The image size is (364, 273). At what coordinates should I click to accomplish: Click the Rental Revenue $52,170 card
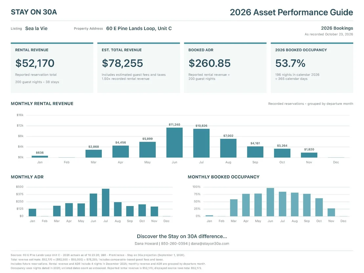52,68
